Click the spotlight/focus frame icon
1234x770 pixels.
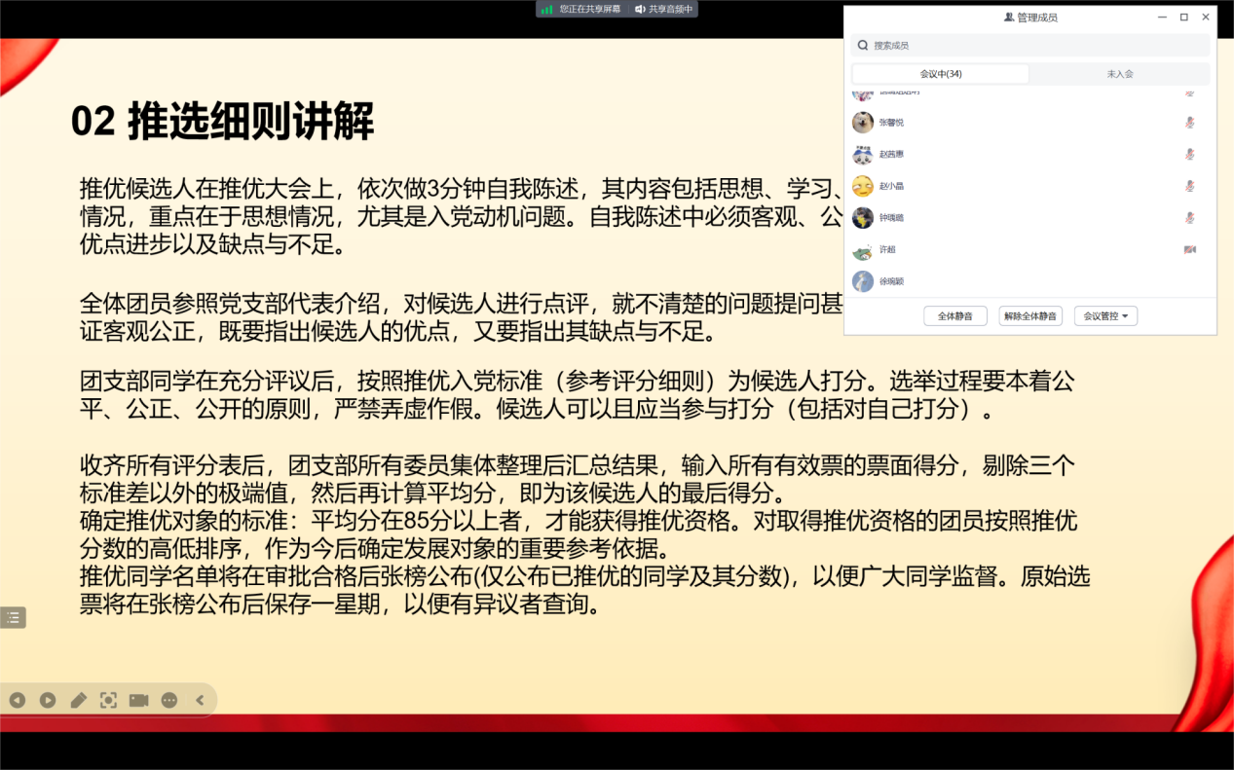coord(109,700)
